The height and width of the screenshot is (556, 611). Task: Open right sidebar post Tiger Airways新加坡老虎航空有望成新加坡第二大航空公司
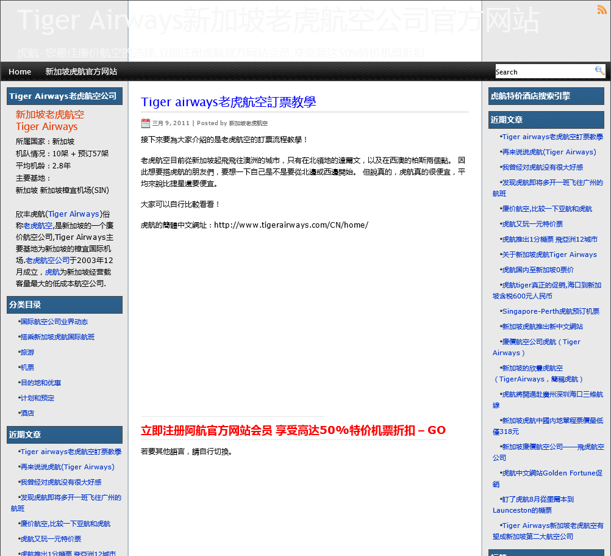(548, 530)
